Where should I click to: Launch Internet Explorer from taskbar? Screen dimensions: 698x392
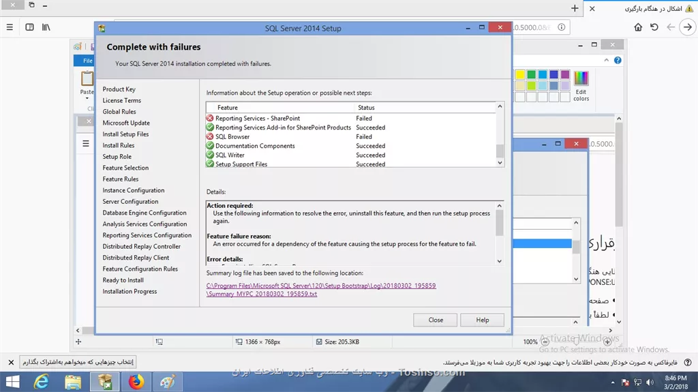42,382
